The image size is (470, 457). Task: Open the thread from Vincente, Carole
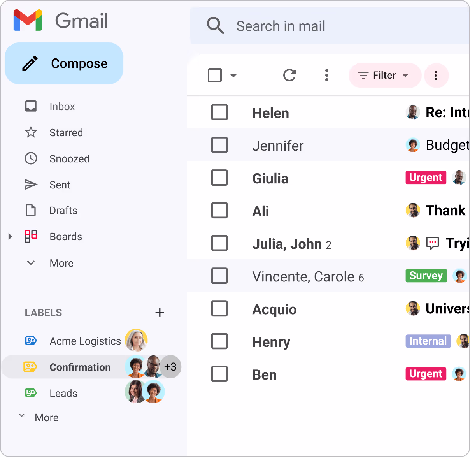(x=328, y=276)
